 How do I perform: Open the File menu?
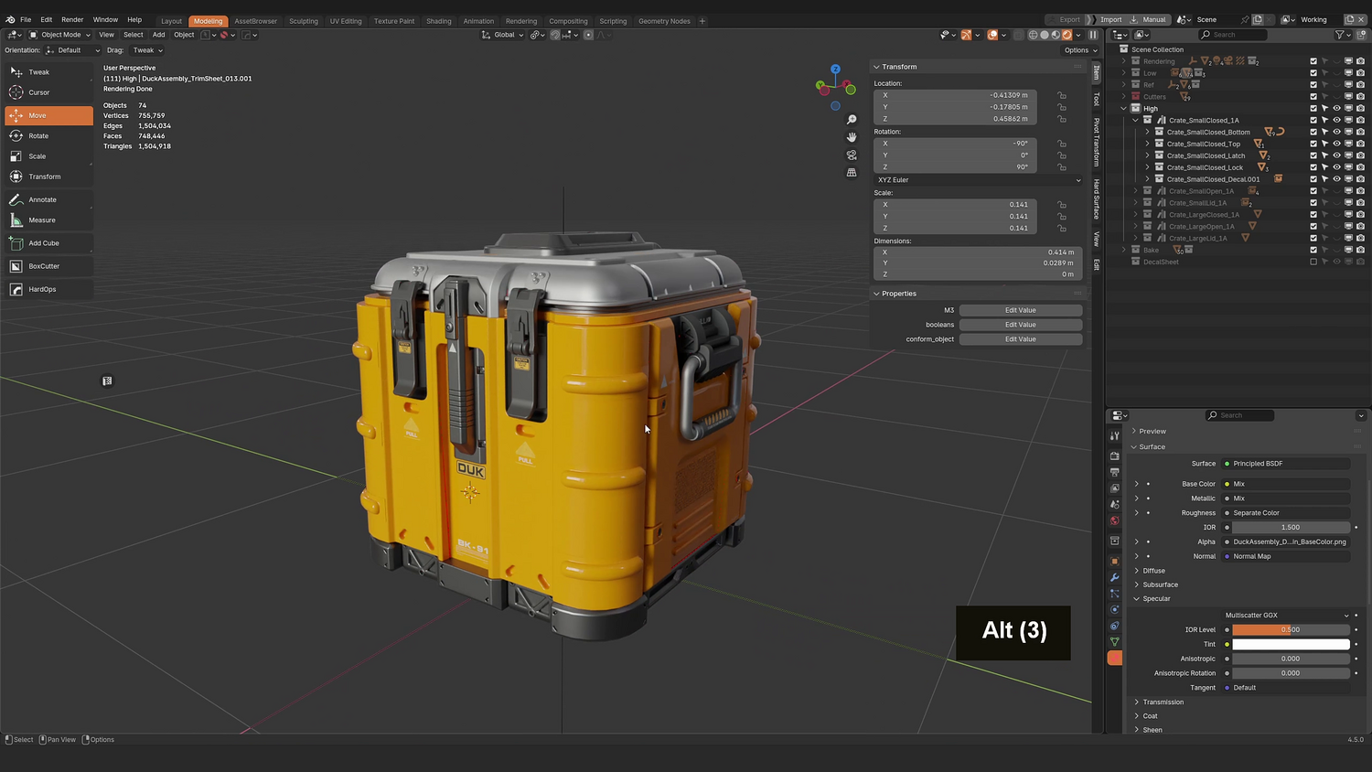coord(26,19)
